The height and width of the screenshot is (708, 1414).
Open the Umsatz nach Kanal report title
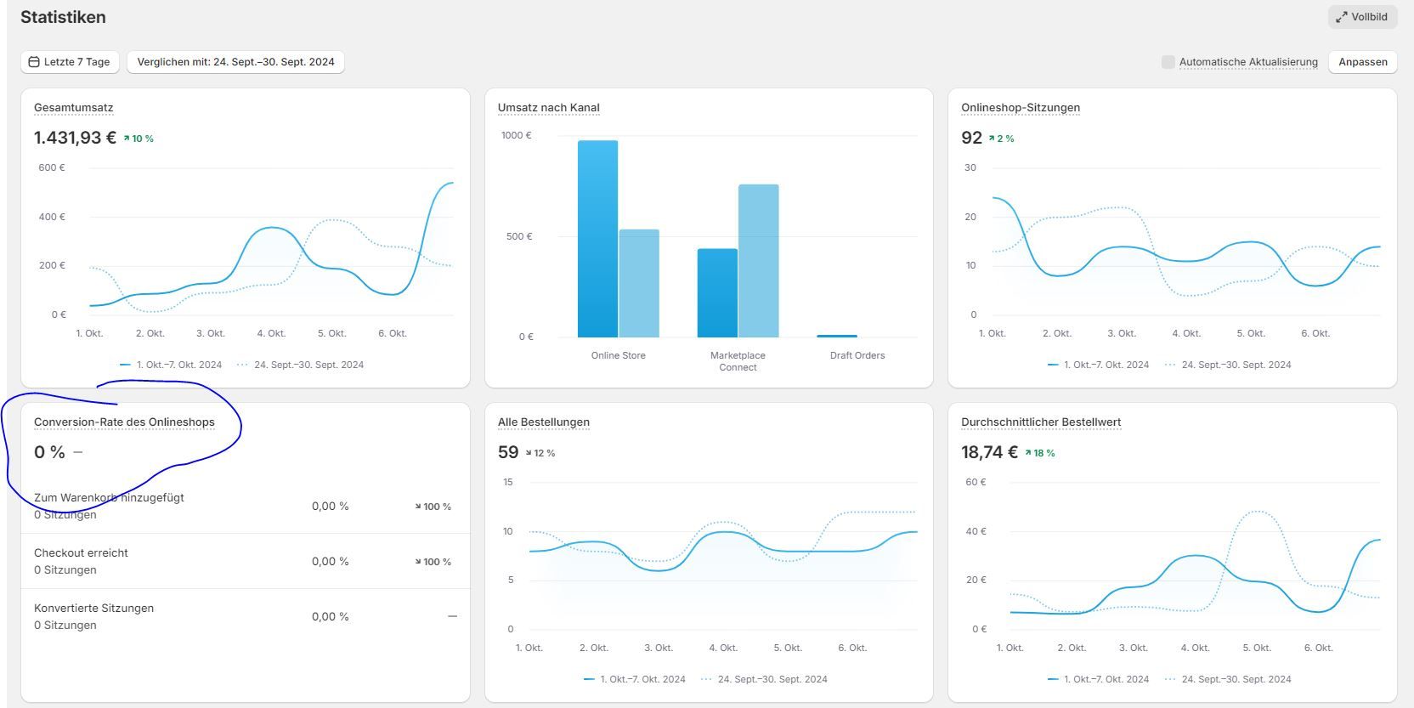[548, 108]
